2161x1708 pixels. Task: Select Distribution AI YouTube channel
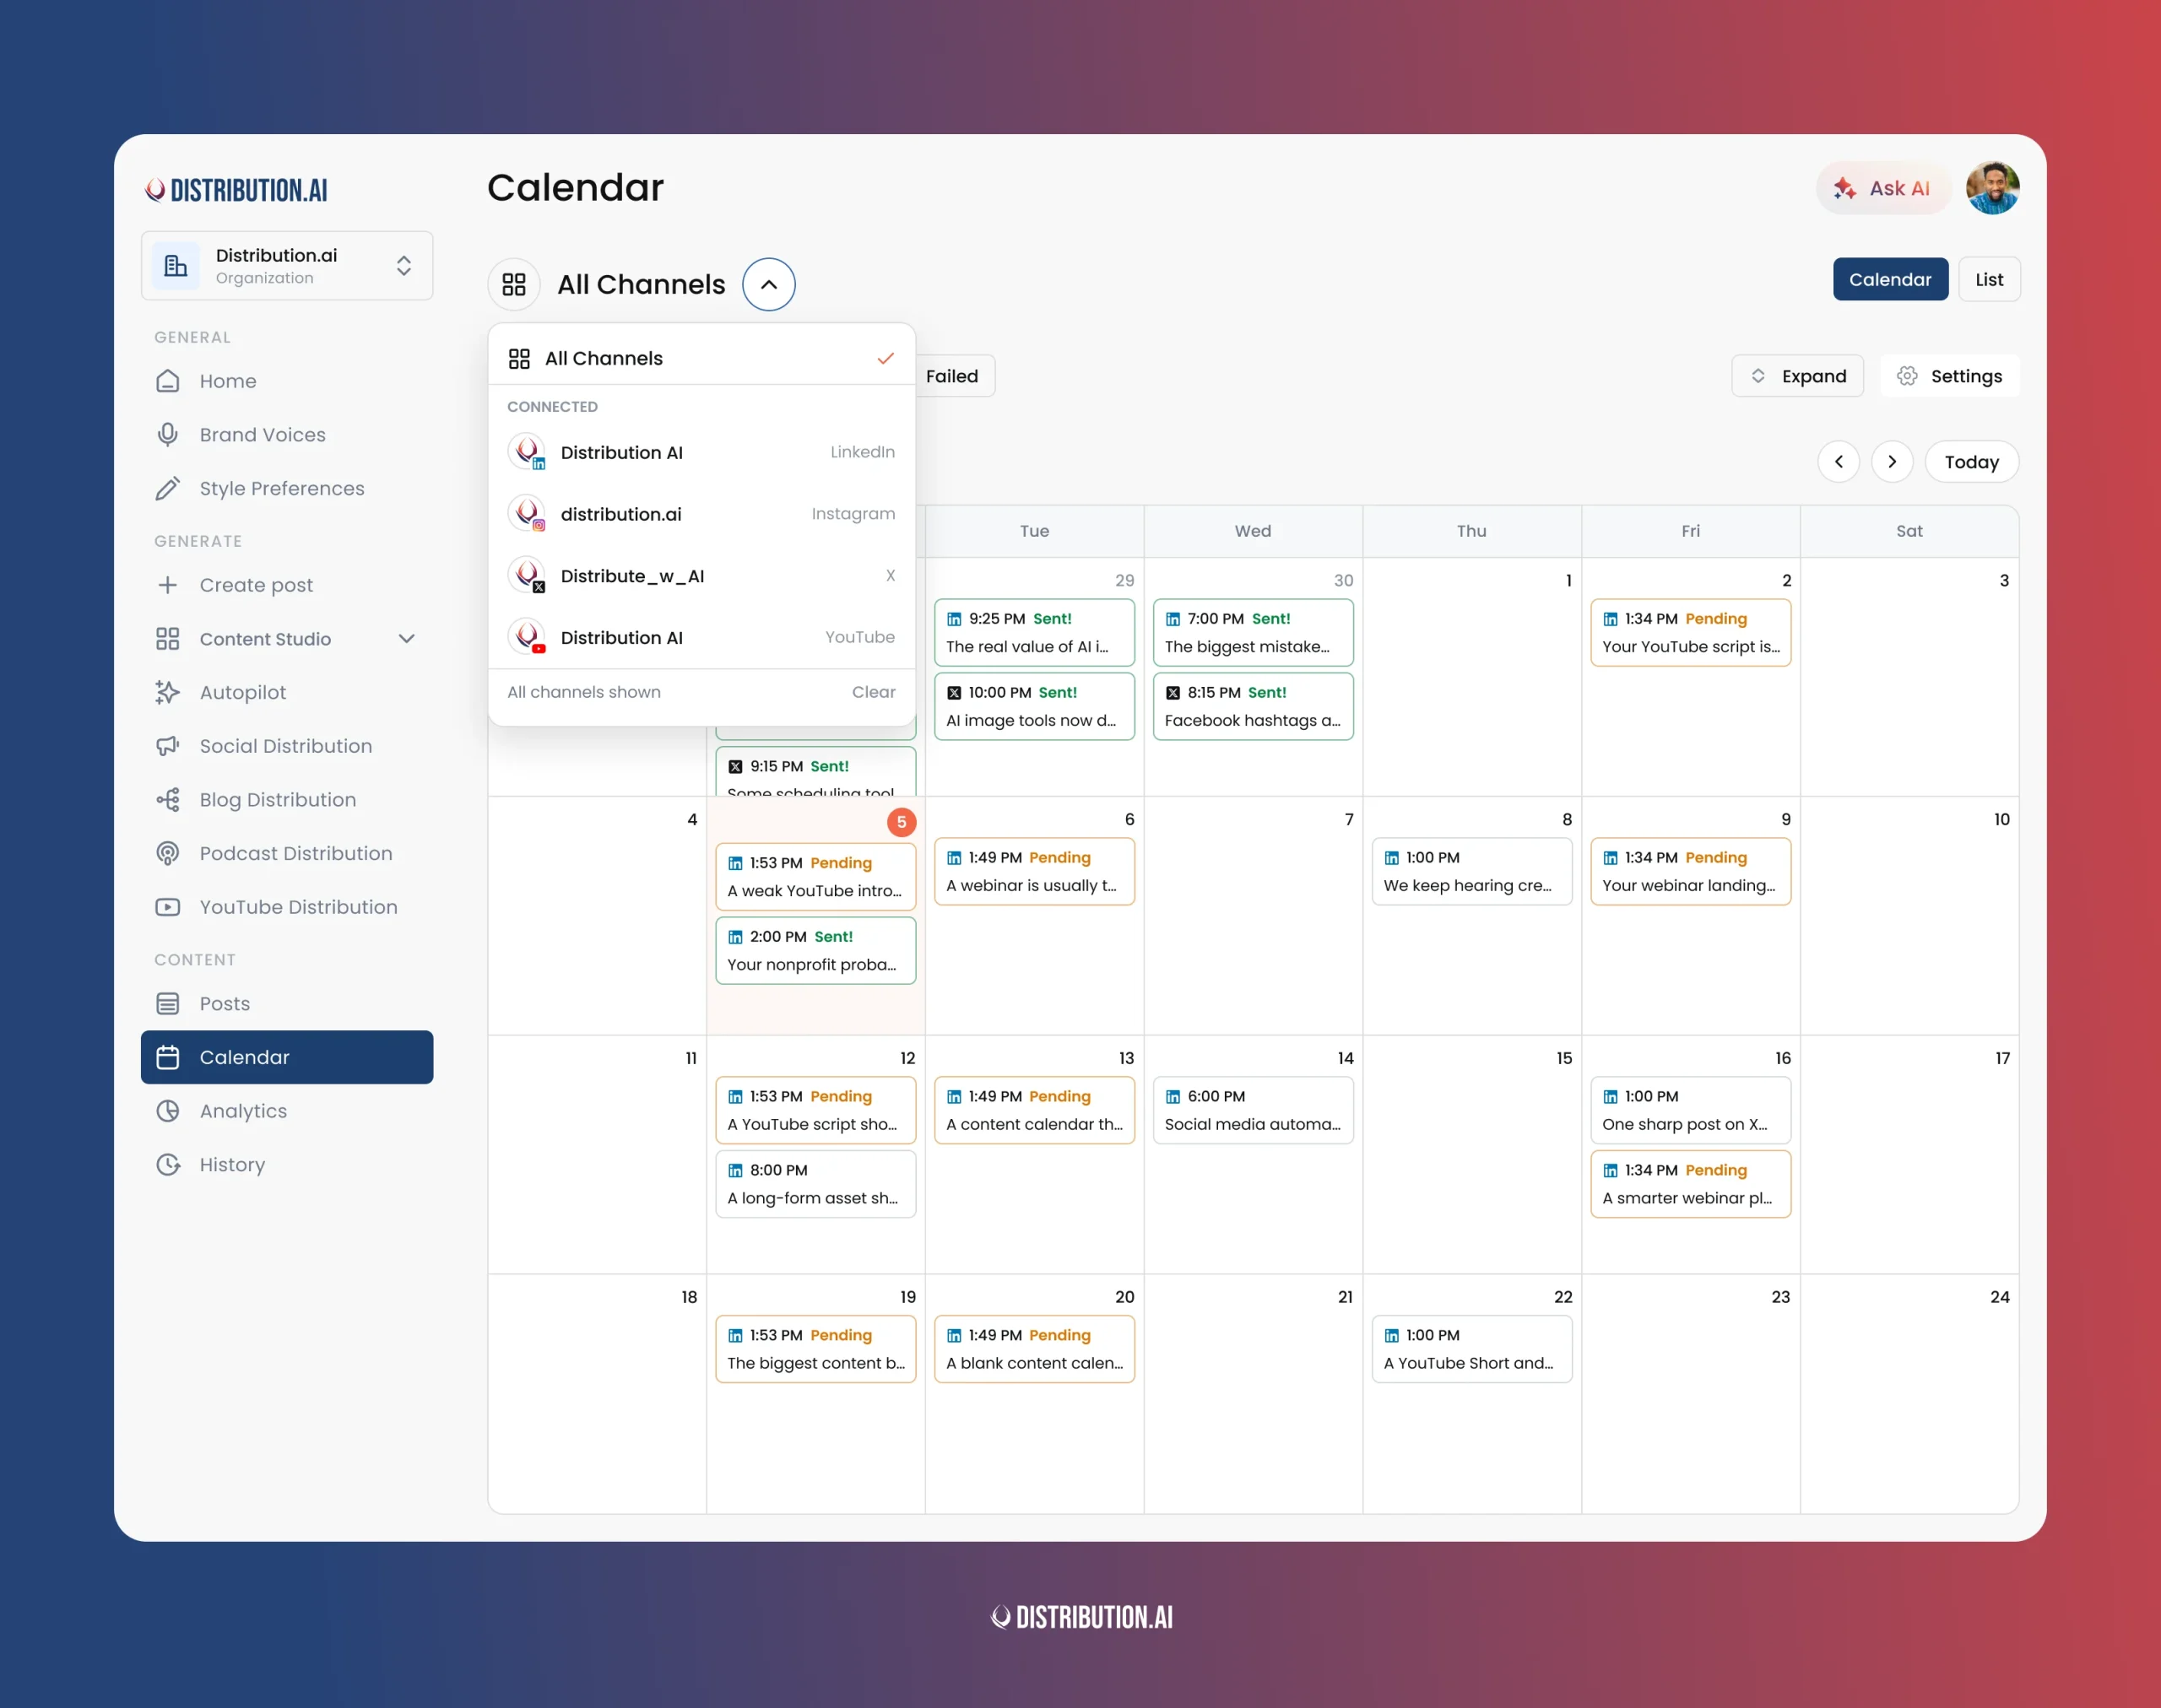pos(701,637)
